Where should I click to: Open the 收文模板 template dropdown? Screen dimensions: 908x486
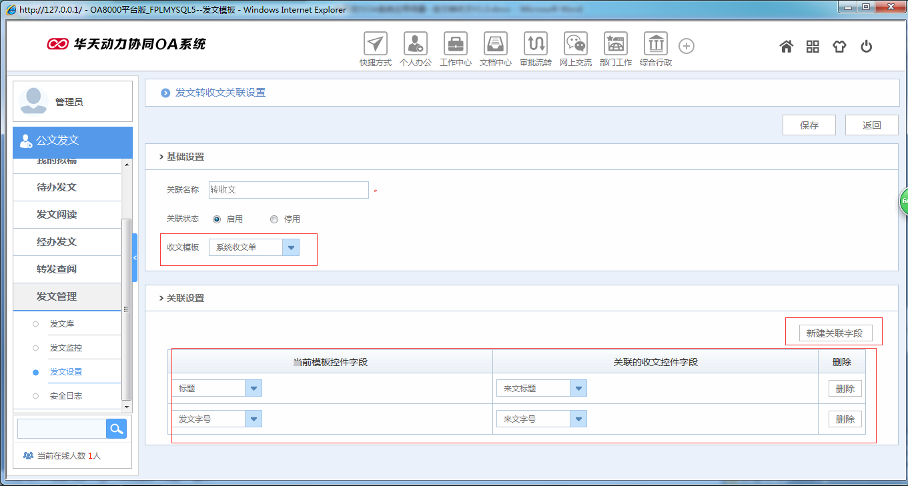point(291,247)
